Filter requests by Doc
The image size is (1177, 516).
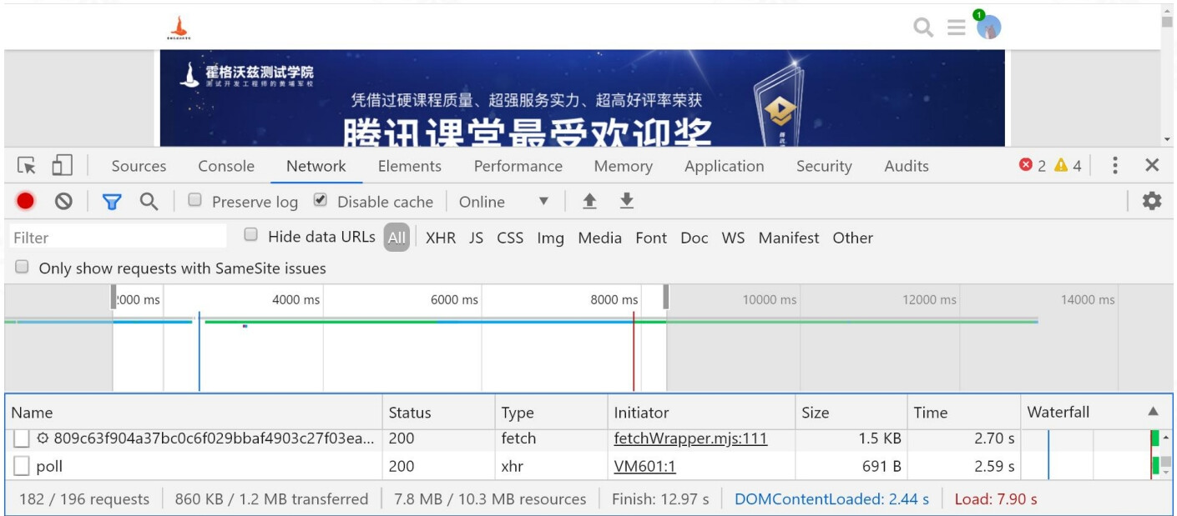click(x=695, y=238)
